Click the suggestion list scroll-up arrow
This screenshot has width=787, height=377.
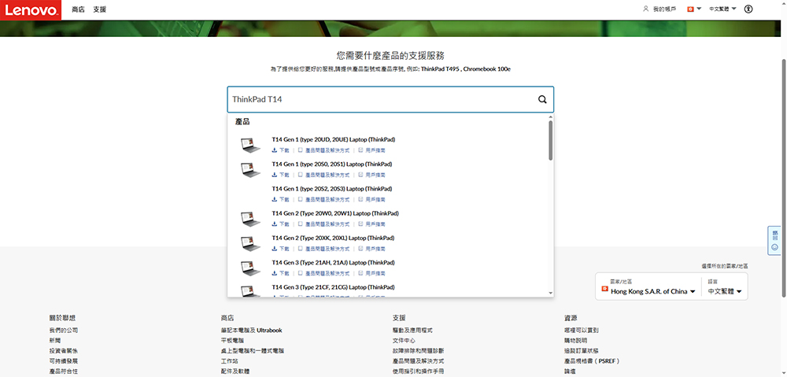(551, 116)
